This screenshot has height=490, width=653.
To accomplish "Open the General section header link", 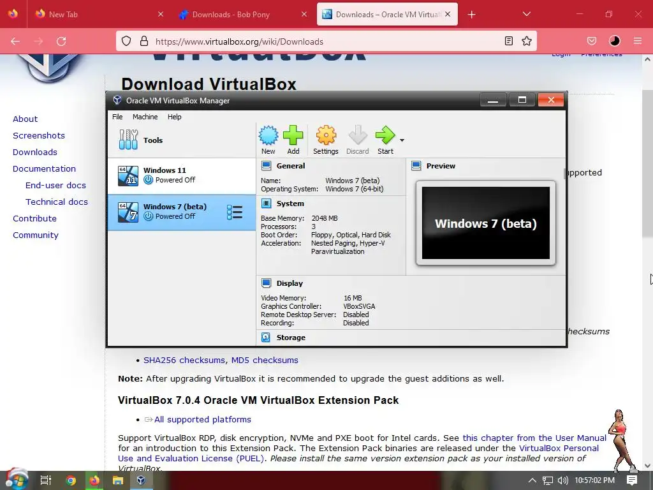I will pos(291,166).
